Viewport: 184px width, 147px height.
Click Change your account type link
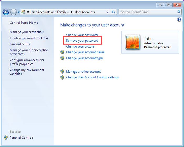84,58
